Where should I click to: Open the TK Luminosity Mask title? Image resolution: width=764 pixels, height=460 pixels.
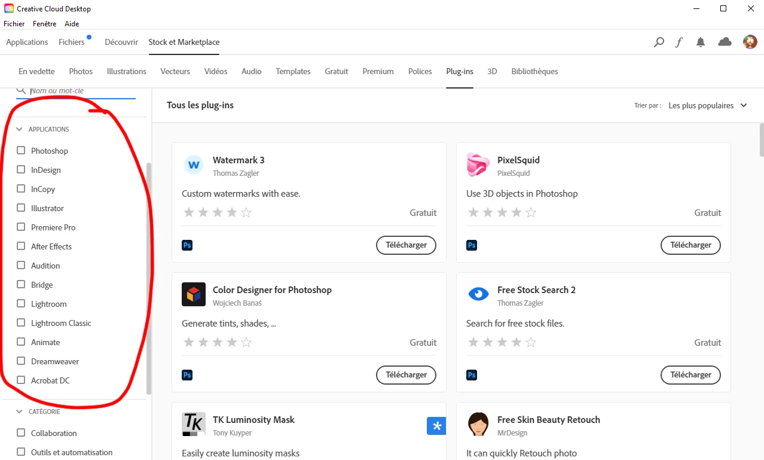pos(253,419)
